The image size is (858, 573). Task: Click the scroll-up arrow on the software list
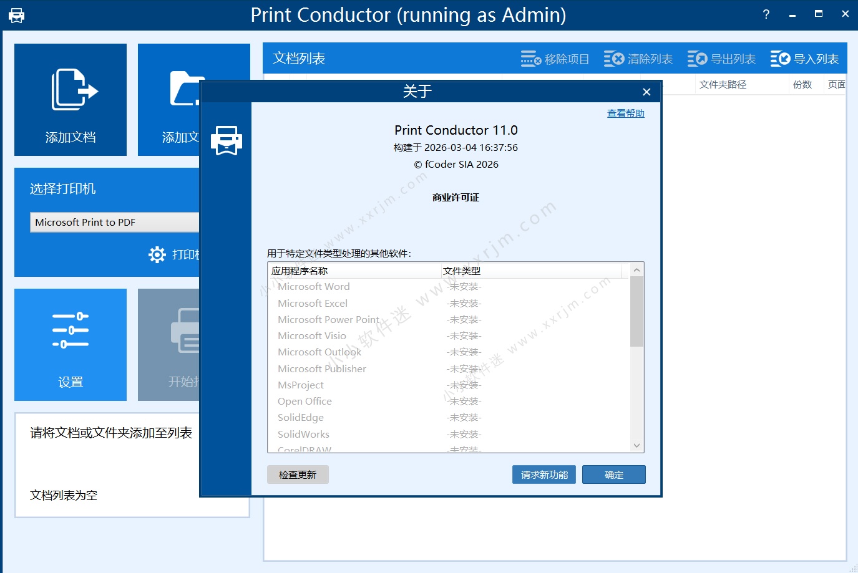tap(636, 270)
